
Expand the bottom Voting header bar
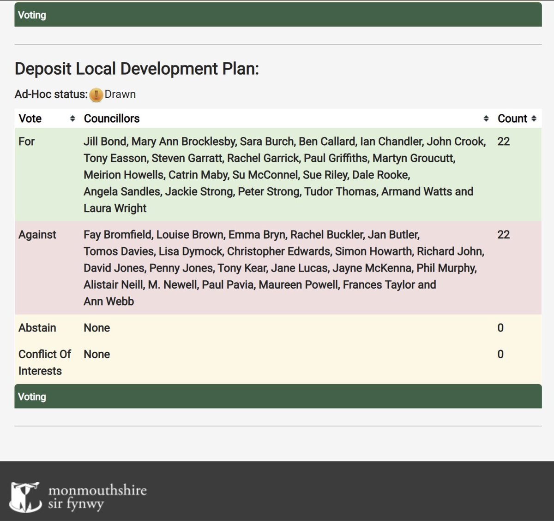[x=278, y=397]
